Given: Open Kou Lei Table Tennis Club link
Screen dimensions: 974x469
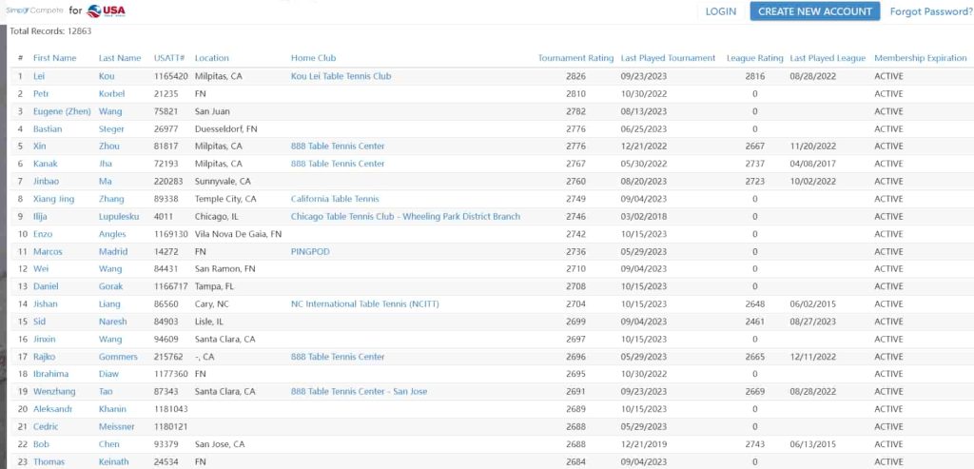Looking at the screenshot, I should pos(341,76).
